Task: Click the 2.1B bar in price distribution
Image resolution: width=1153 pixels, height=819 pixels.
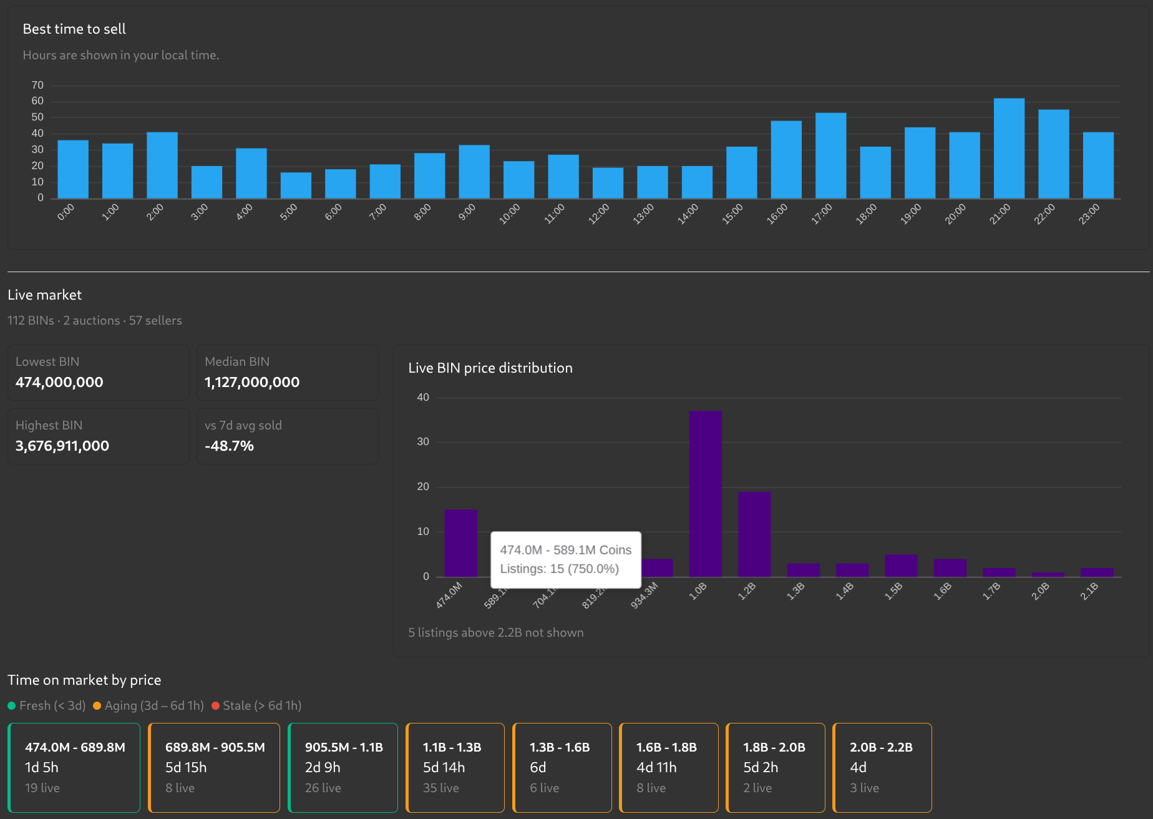Action: [x=1097, y=572]
